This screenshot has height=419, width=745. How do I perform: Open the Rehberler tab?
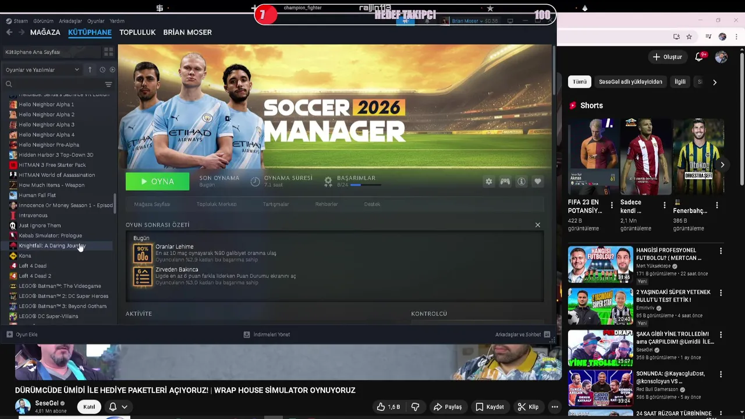pos(327,204)
